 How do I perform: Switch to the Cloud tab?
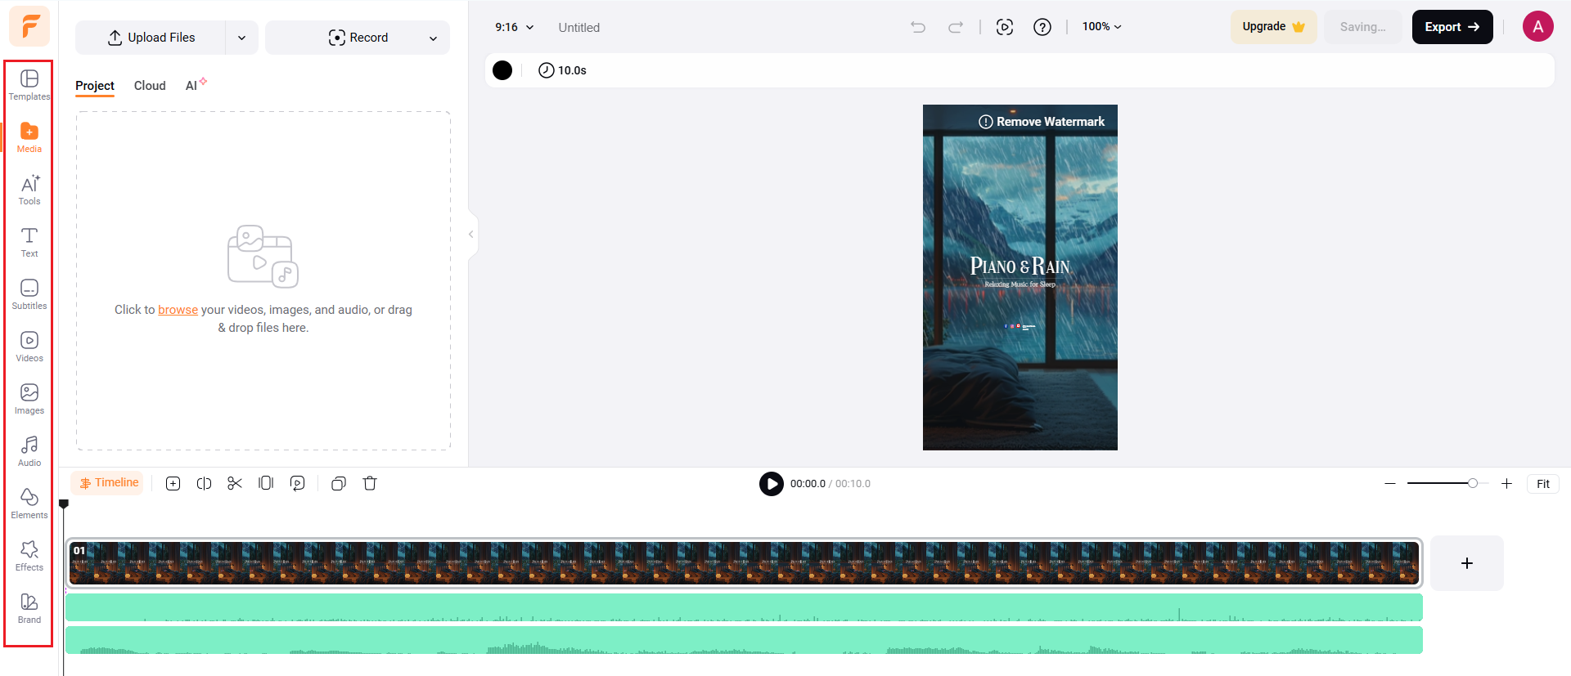tap(150, 86)
